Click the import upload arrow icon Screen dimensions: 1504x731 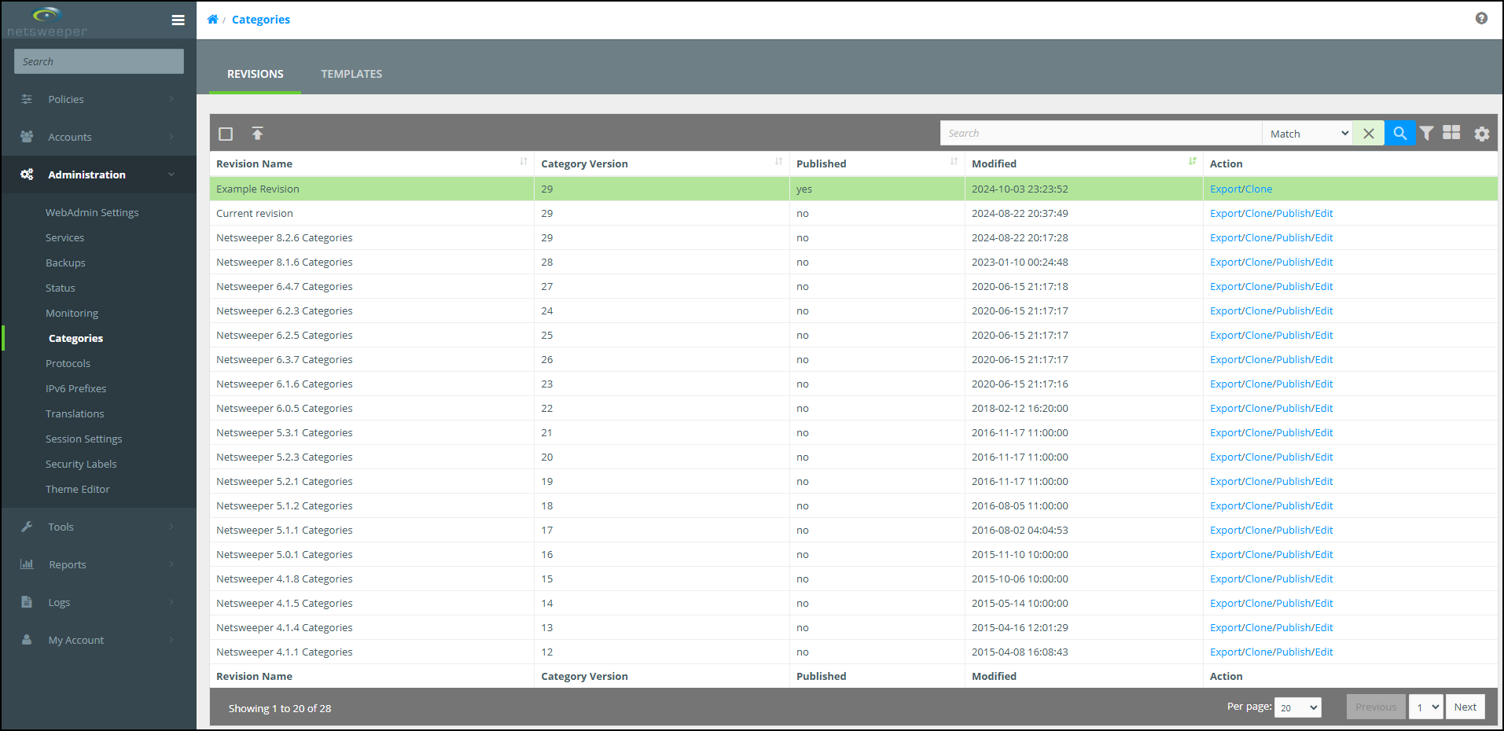[257, 134]
